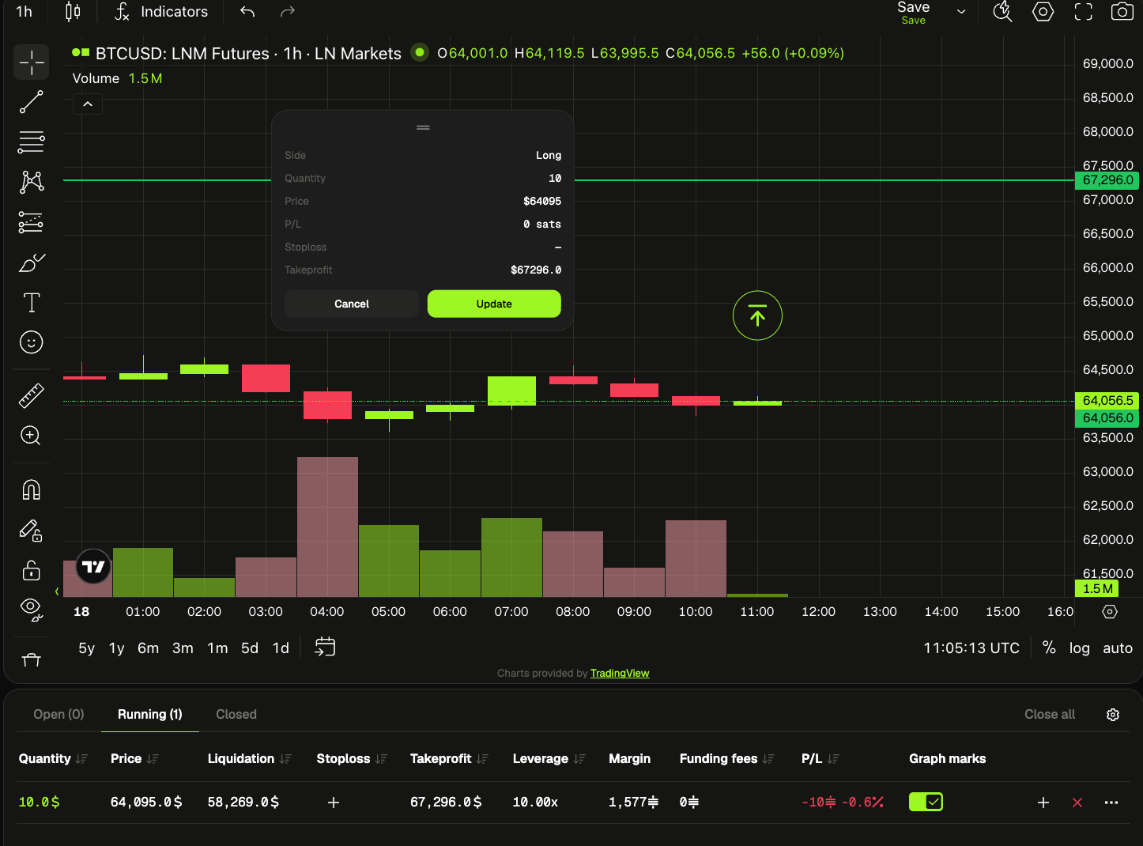Switch to the Open (0) tab
The height and width of the screenshot is (846, 1143).
click(58, 714)
